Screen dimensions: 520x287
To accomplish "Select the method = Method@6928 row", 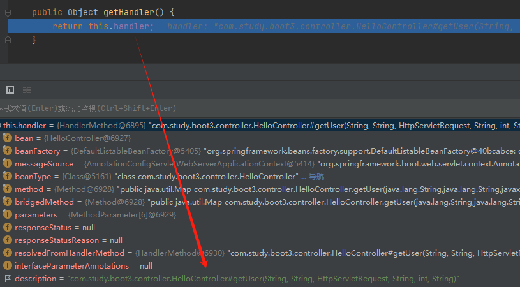I will pyautogui.click(x=260, y=189).
